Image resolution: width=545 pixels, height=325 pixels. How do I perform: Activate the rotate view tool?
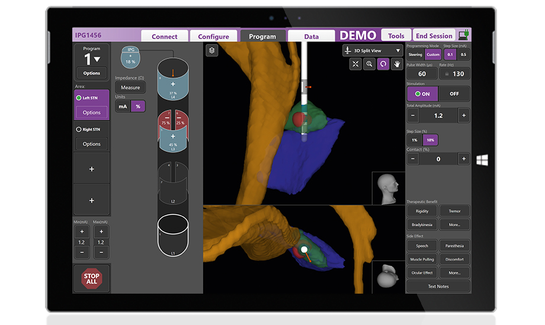pos(383,64)
